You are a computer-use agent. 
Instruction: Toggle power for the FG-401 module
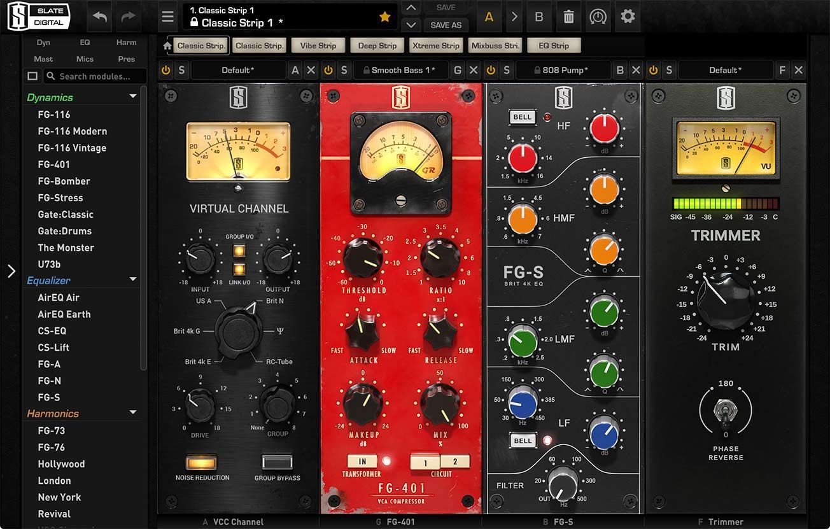328,70
